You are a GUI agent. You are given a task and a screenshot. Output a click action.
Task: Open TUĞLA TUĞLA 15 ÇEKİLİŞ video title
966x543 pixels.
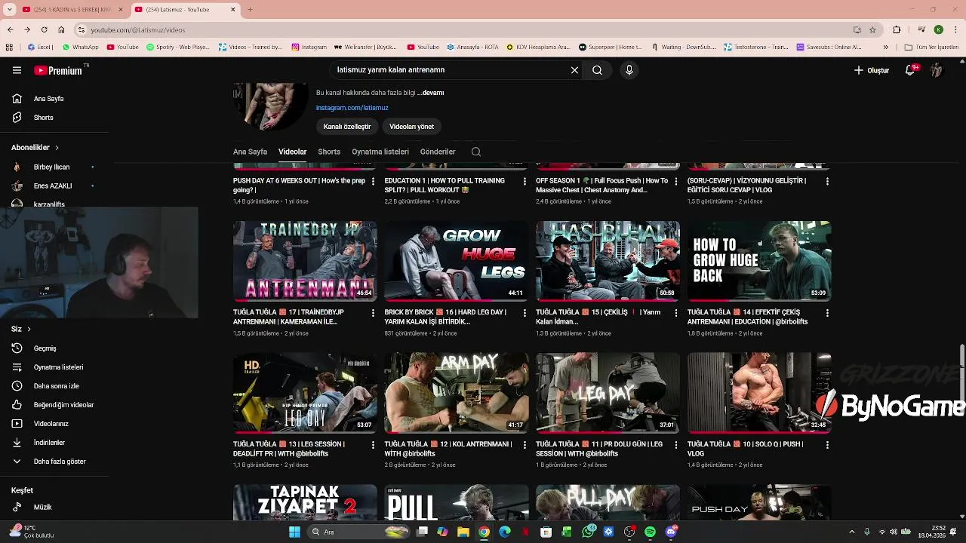coord(598,317)
